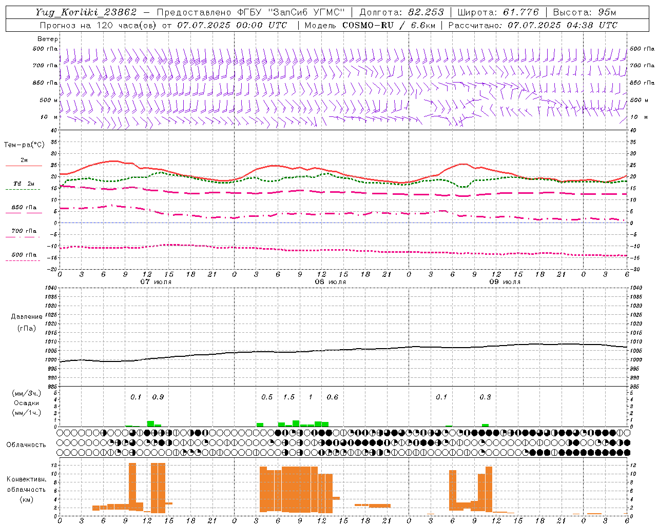This screenshot has height=525, width=657.
Task: Click the Высота 95м elevation field
Action: pyautogui.click(x=585, y=12)
